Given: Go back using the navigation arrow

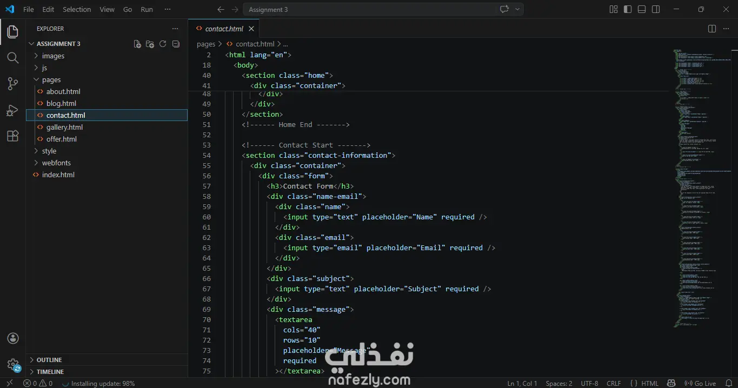Looking at the screenshot, I should (x=220, y=9).
